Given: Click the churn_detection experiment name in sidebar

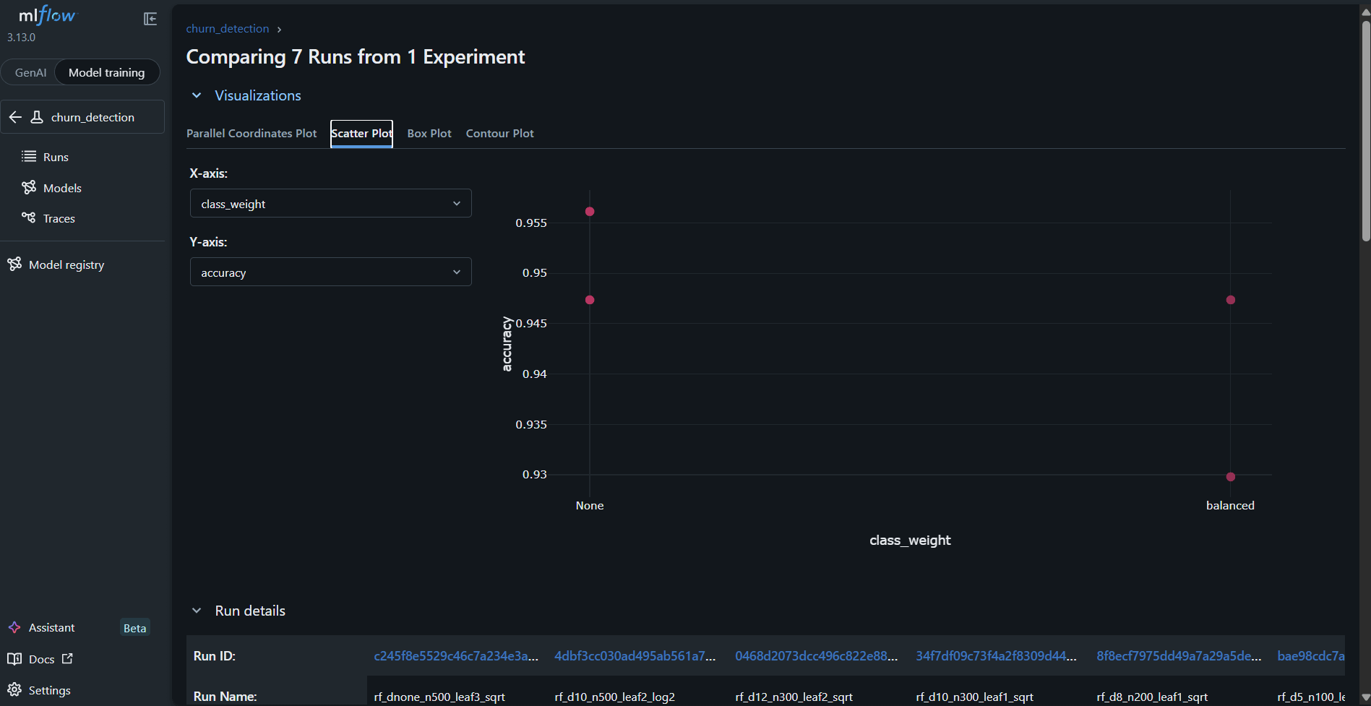Looking at the screenshot, I should (x=93, y=117).
